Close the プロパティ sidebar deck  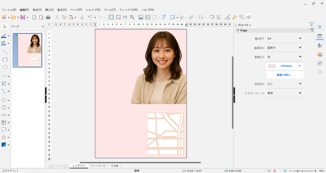tap(312, 25)
